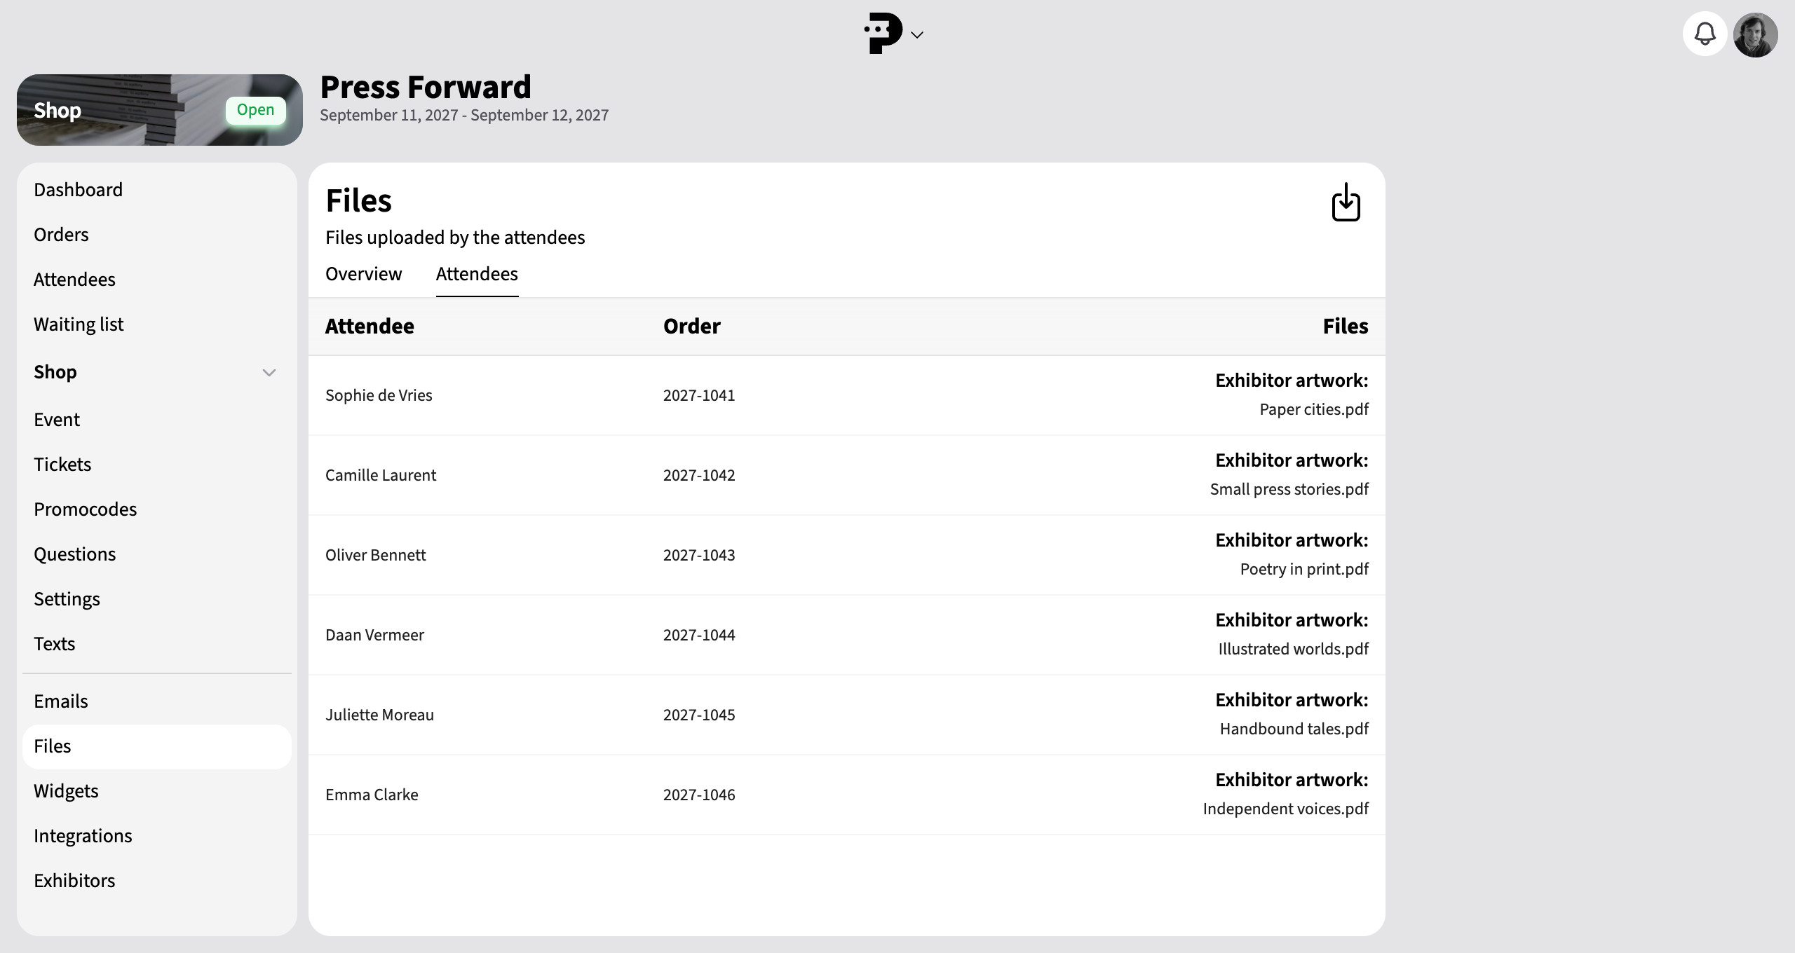Select the Attendees tab in Files
Viewport: 1795px width, 953px height.
477,274
